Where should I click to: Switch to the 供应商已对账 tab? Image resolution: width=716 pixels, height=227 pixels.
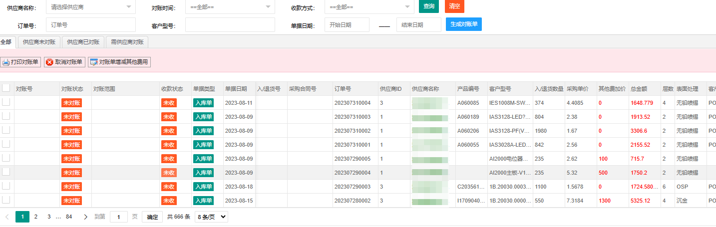click(83, 42)
